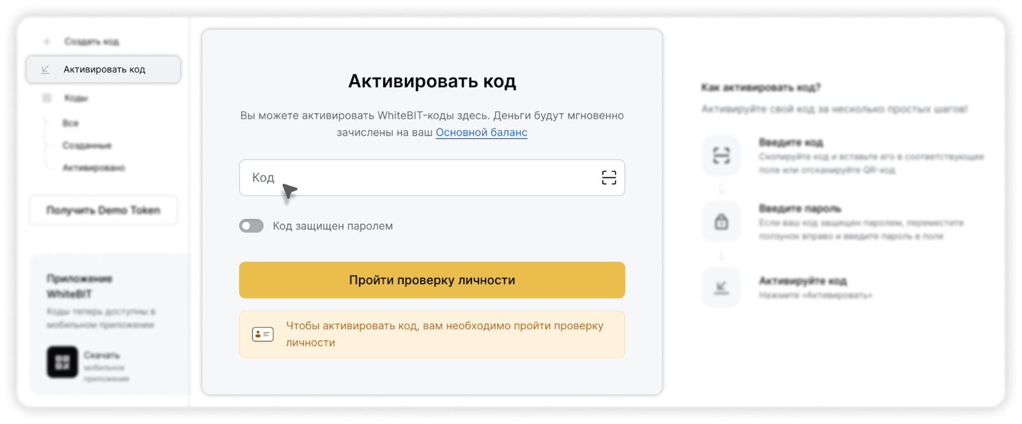Click the QR scan icon in the Код field
This screenshot has height=424, width=1022.
(x=609, y=178)
